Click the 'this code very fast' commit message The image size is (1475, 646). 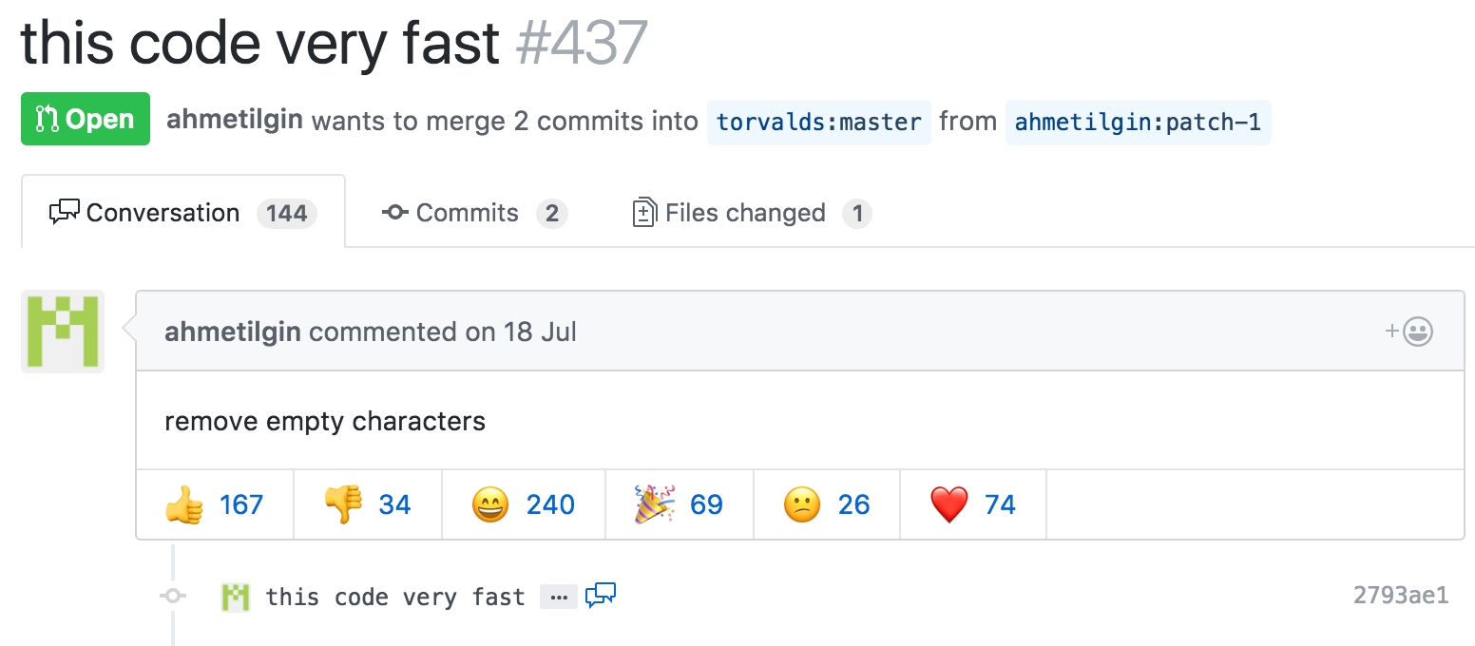(395, 597)
